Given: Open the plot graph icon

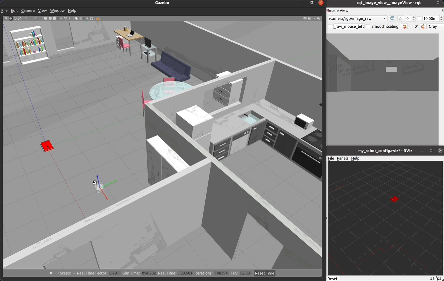Looking at the screenshot, I should [314, 18].
